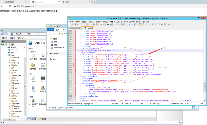Click line 161 directoryBrowse text in editor
The image size is (207, 125).
pos(98,50)
